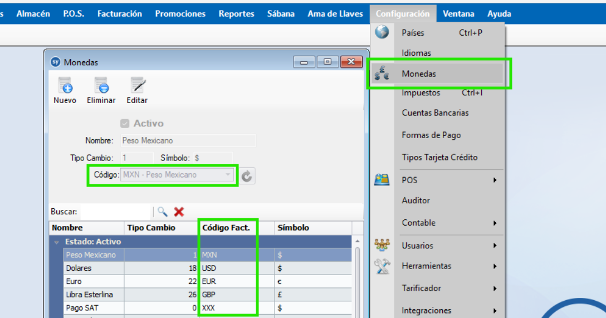Click the magnifier search icon

tap(162, 212)
